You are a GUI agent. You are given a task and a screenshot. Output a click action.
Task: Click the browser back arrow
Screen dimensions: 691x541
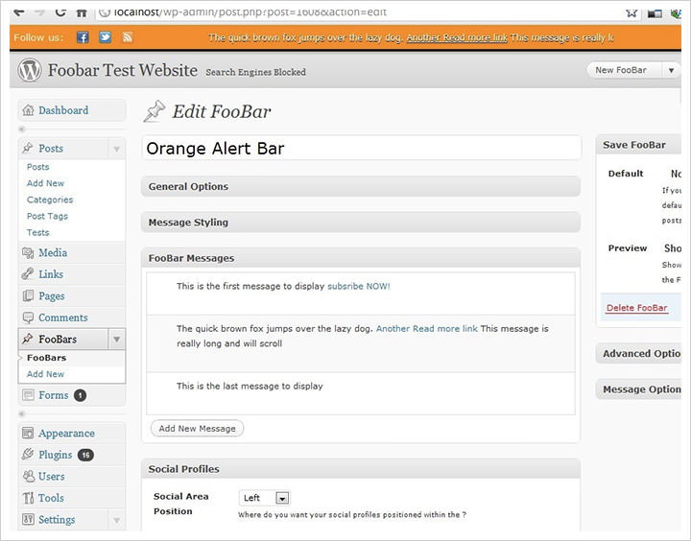18,12
